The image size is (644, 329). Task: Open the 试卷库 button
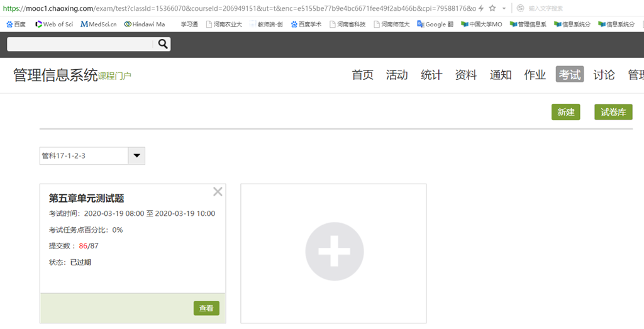tap(613, 112)
